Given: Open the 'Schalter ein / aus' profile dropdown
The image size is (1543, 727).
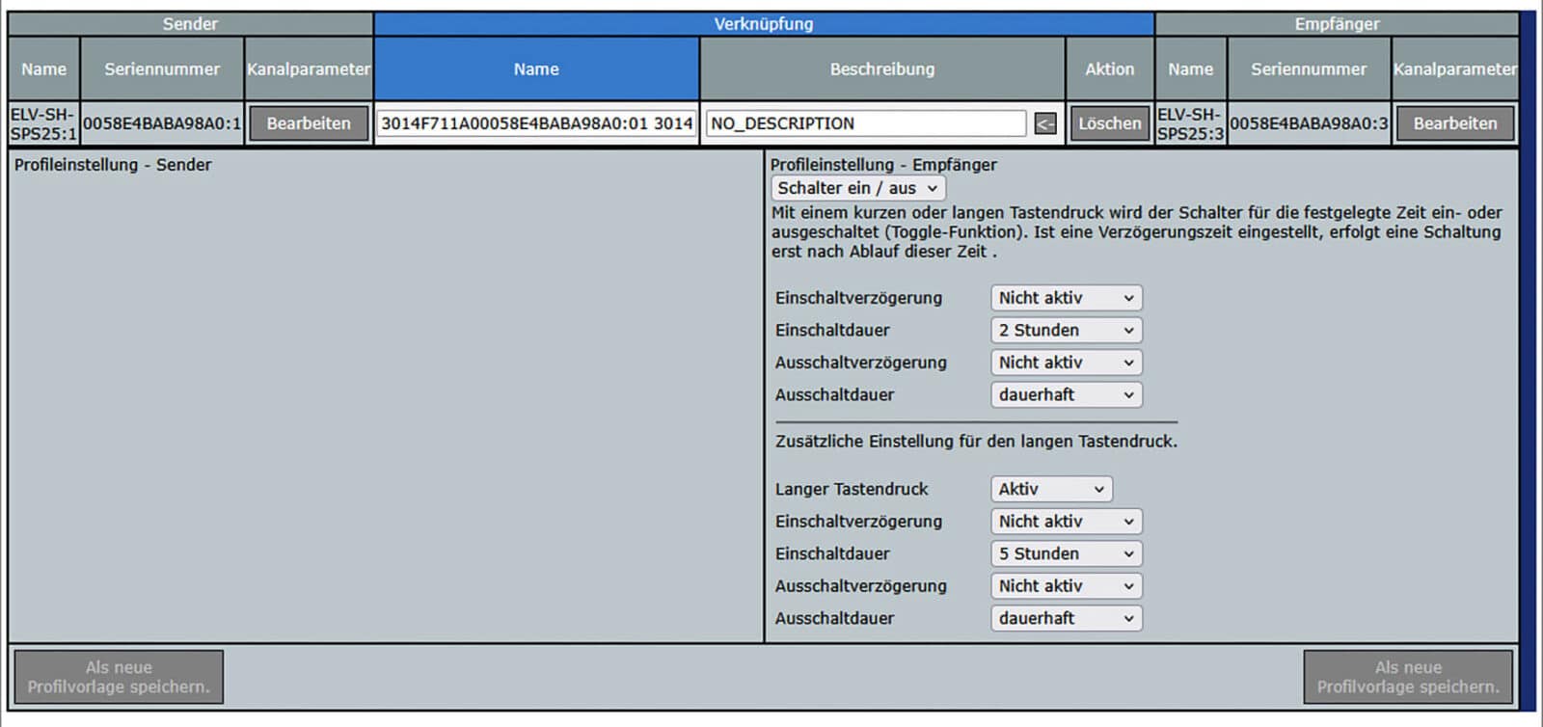Looking at the screenshot, I should coord(857,188).
